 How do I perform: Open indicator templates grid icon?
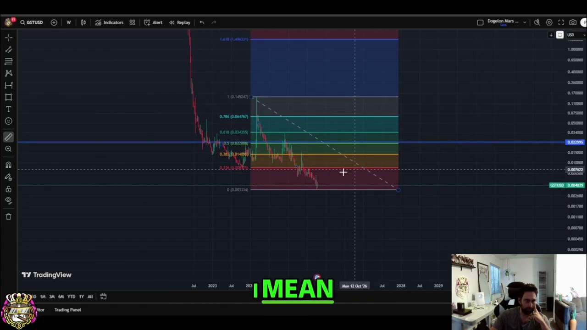pos(132,22)
